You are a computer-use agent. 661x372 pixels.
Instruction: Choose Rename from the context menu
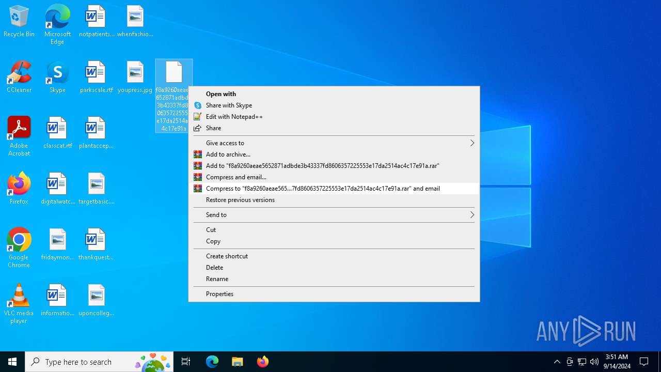pos(334,279)
